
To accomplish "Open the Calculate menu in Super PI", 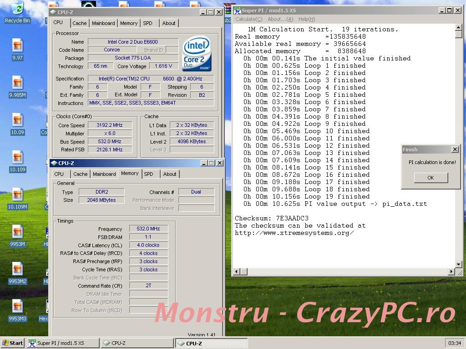I will (249, 19).
